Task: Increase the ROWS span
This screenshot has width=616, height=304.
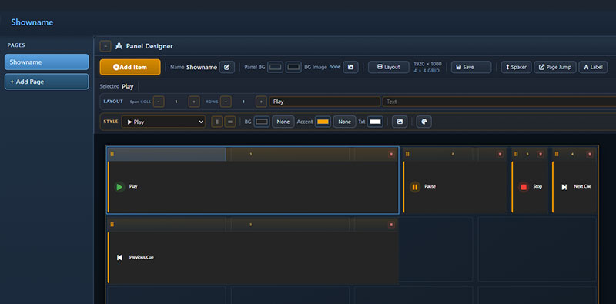Action: pyautogui.click(x=261, y=102)
